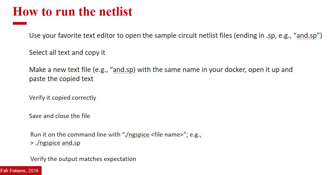Click "and.sp" in the "Make a new text file" line
The height and width of the screenshot is (175, 328).
[x=124, y=70]
